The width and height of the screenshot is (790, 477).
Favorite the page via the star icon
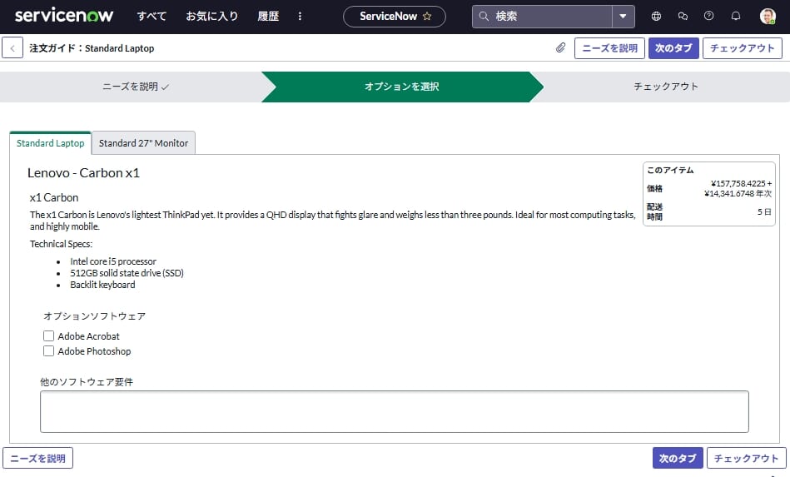pos(427,16)
